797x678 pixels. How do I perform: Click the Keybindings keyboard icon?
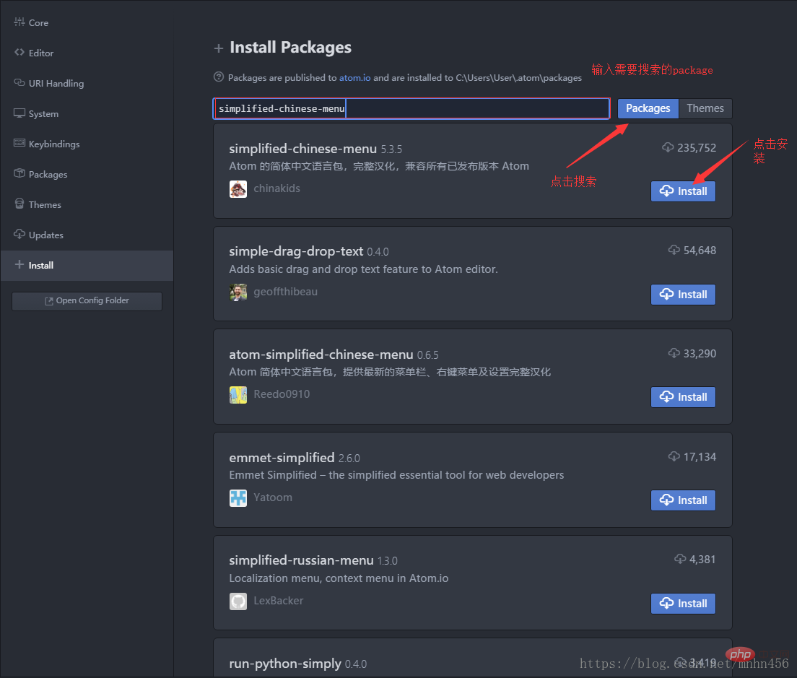click(19, 143)
